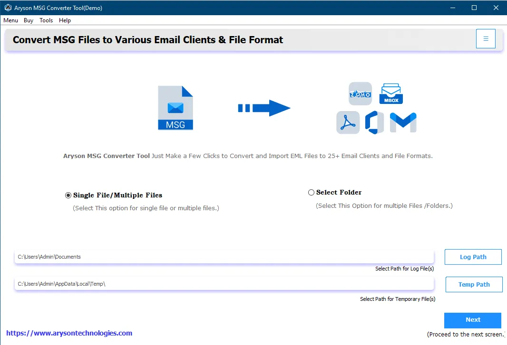This screenshot has width=507, height=345.
Task: Proceed with the Next button
Action: point(473,320)
